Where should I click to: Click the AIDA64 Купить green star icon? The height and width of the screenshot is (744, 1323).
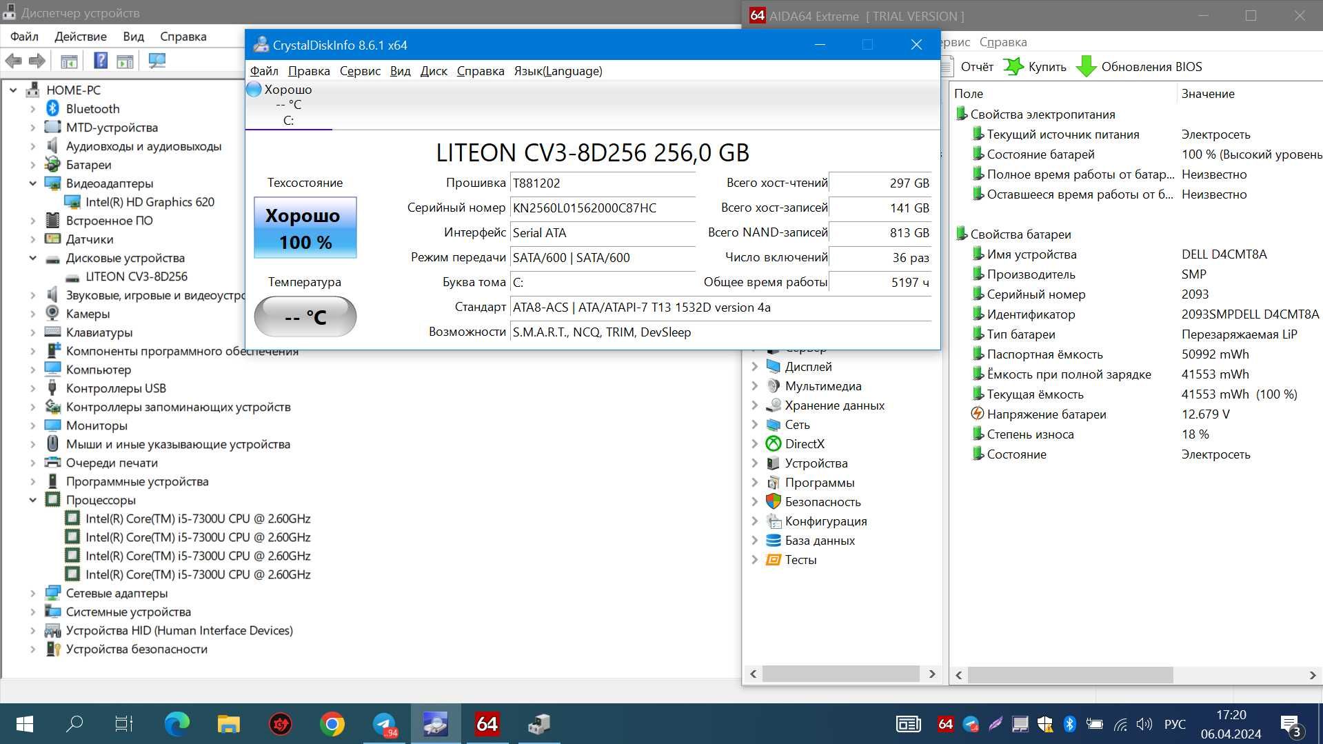point(1013,66)
